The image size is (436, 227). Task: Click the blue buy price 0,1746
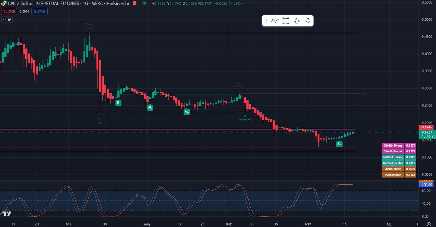pyautogui.click(x=40, y=12)
